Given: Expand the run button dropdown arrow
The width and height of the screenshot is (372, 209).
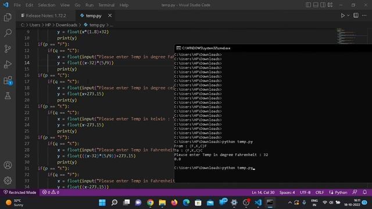Looking at the screenshot, I should (x=348, y=16).
